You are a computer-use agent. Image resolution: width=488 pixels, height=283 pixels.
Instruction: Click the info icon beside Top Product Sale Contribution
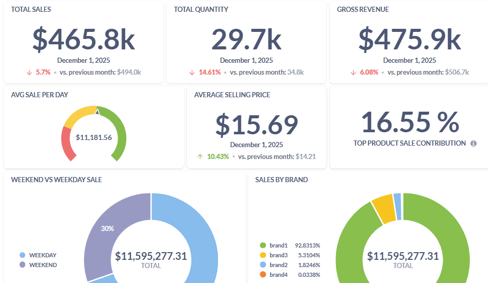[474, 144]
